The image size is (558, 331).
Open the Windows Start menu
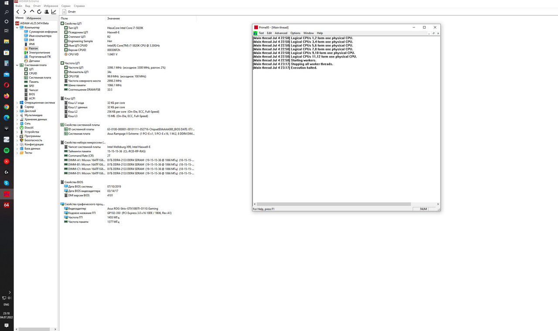pyautogui.click(x=7, y=3)
